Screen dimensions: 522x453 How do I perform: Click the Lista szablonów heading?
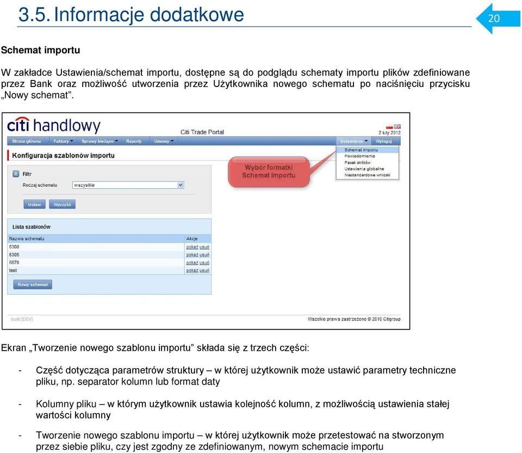[32, 227]
